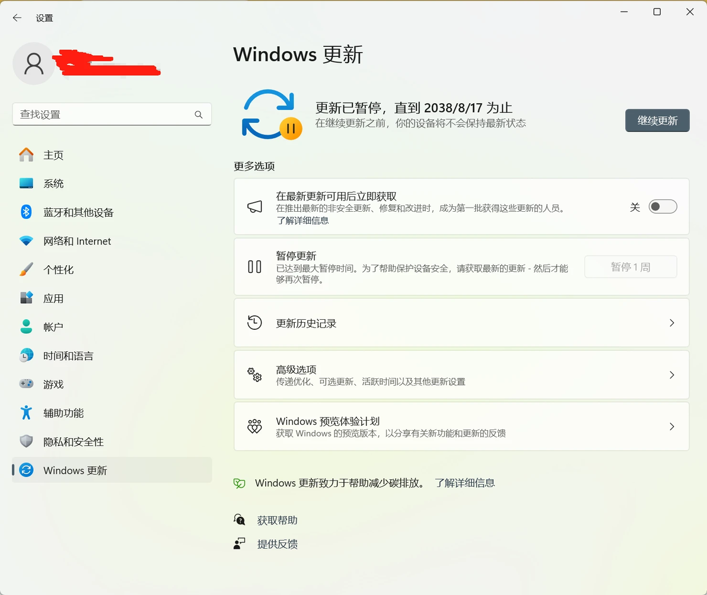Screen dimensions: 707x595
Task: Click the gears icon for 高级选项
Action: pos(255,374)
